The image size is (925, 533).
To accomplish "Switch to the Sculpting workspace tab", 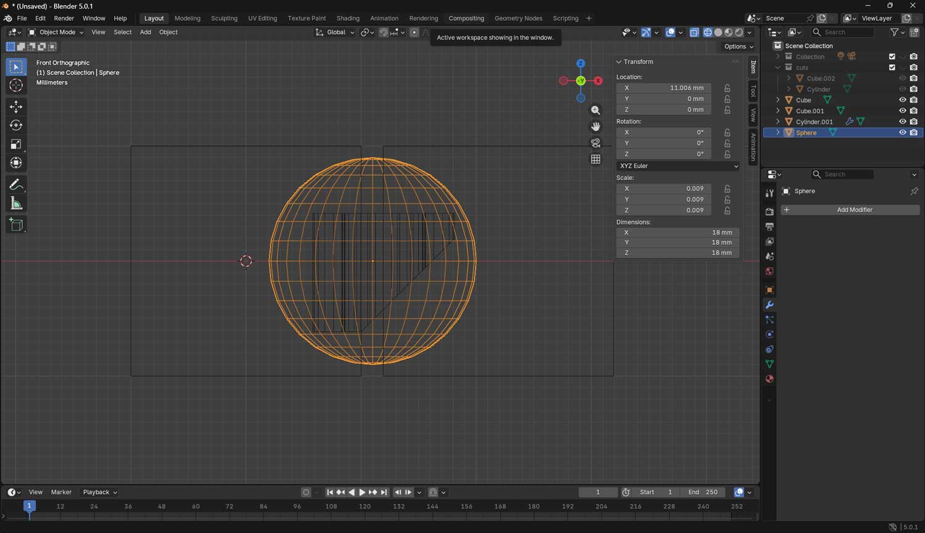I will 224,19.
